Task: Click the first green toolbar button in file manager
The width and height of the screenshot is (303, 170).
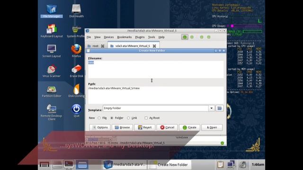Action: [x=185, y=37]
